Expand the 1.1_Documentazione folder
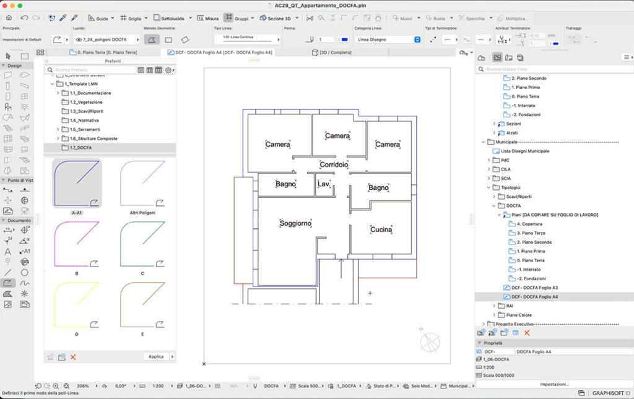This screenshot has height=399, width=634. (58, 93)
